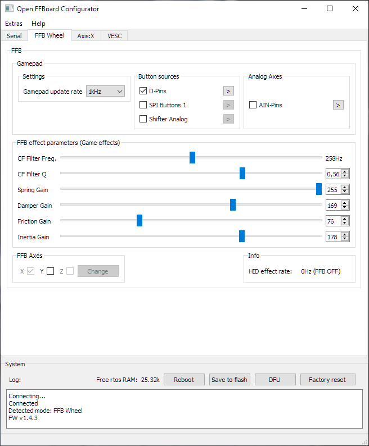This screenshot has height=446, width=369.
Task: Select the FFB Wheel tab
Action: pyautogui.click(x=49, y=35)
